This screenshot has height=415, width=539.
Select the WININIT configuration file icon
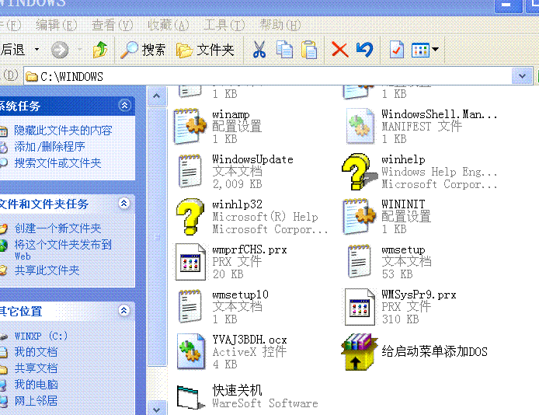tap(360, 216)
